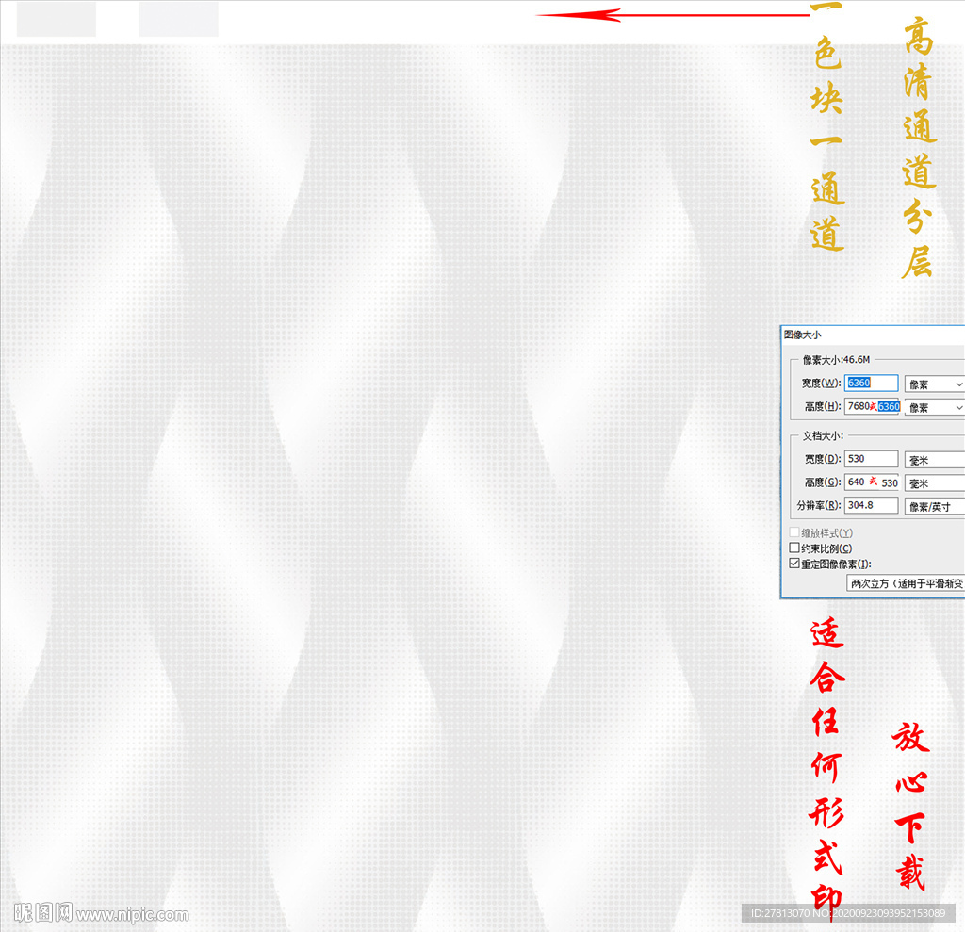
Task: Select the right gray color block at top
Action: tap(178, 19)
